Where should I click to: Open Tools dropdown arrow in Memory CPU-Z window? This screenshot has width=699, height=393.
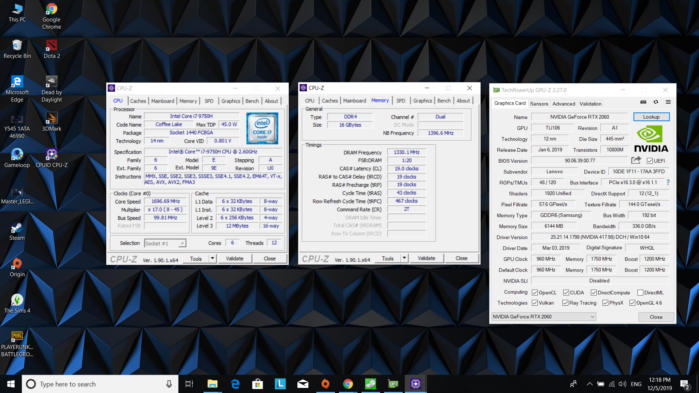pos(404,258)
